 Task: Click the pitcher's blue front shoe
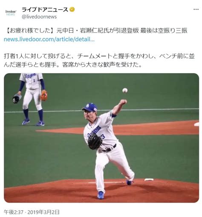click(x=101, y=195)
